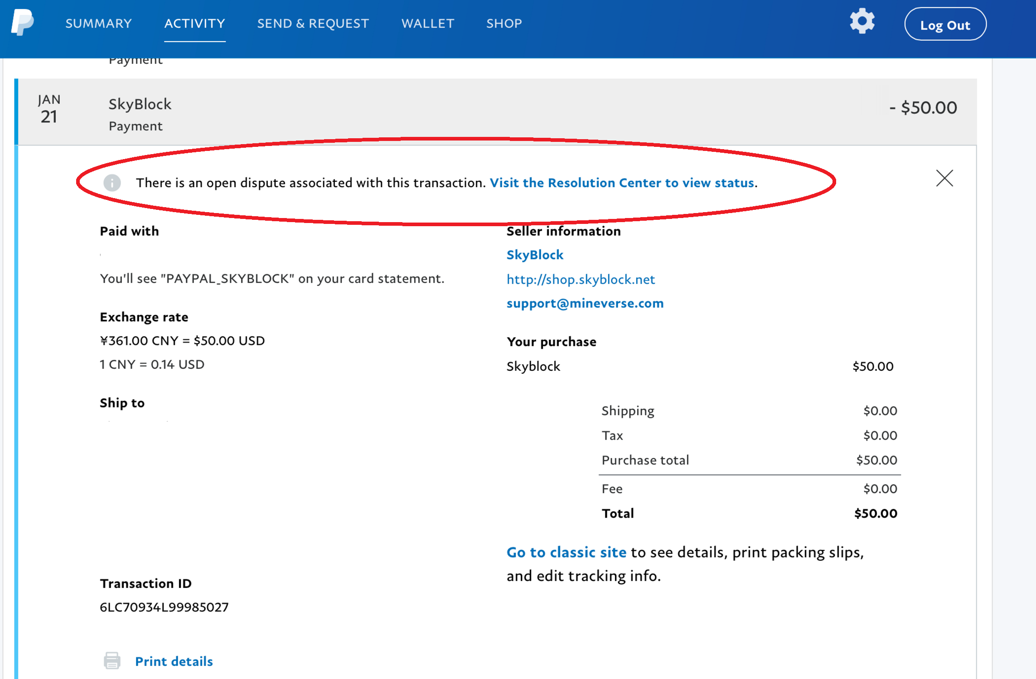Email support@mineverse.com link
Image resolution: width=1036 pixels, height=679 pixels.
[x=585, y=303]
